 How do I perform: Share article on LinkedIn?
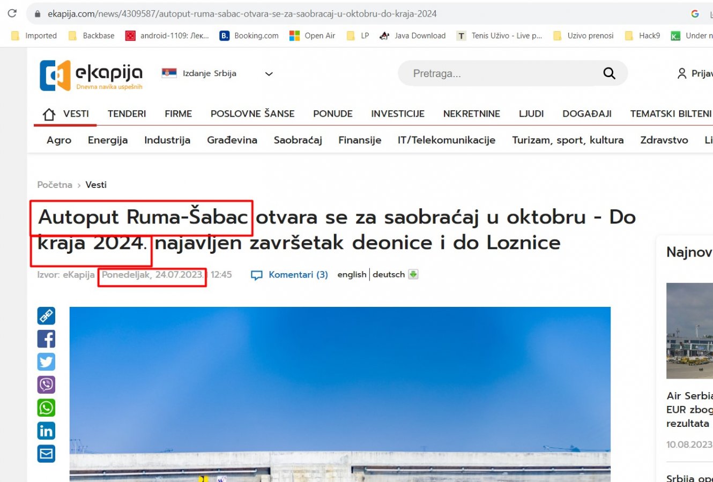pos(46,431)
